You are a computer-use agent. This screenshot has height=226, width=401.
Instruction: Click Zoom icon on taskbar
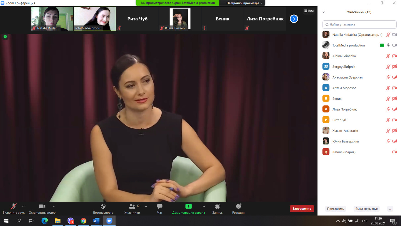[109, 221]
